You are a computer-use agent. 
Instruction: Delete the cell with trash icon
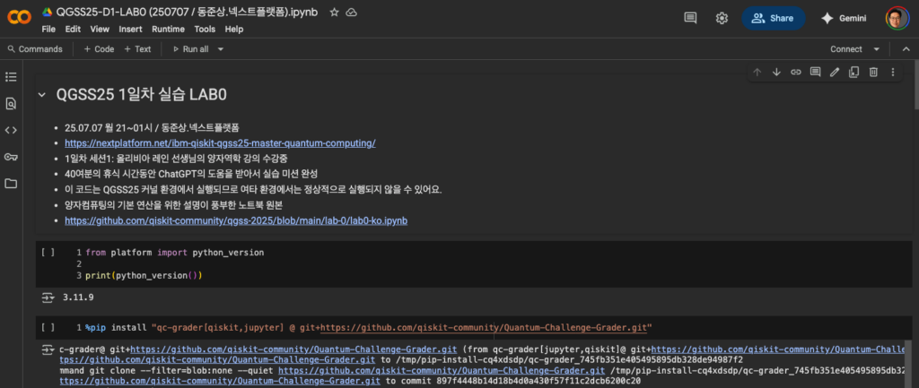click(873, 72)
